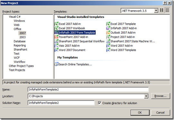Click the InfoPath 2007 Form Template icon

tap(56, 32)
